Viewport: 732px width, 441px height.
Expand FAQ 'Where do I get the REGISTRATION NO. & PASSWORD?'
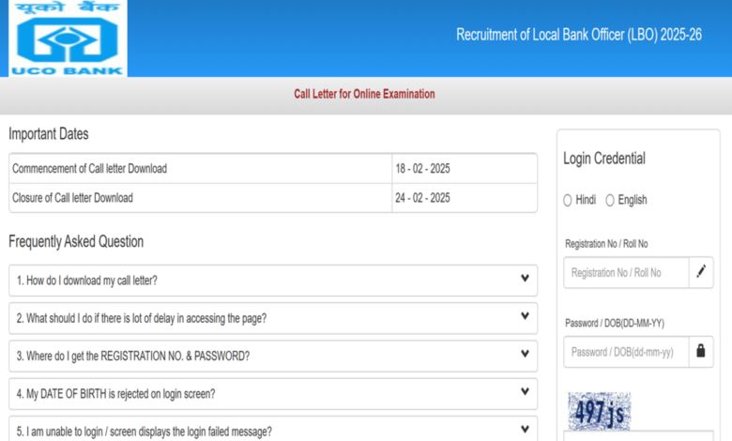(273, 356)
